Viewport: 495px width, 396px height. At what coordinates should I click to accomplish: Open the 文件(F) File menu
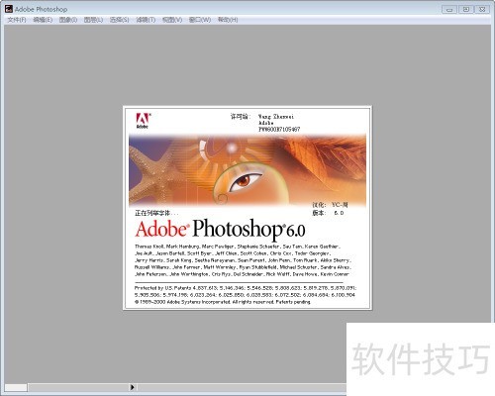click(x=17, y=20)
